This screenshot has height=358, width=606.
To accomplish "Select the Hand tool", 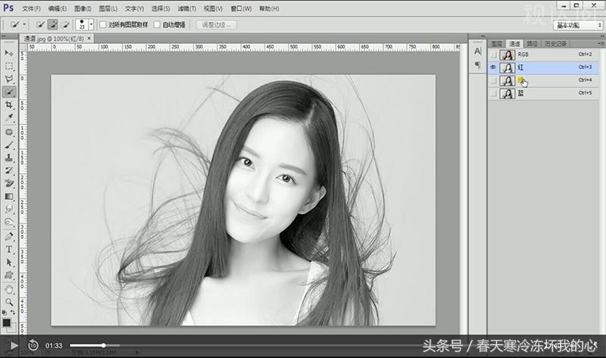I will [x=9, y=288].
